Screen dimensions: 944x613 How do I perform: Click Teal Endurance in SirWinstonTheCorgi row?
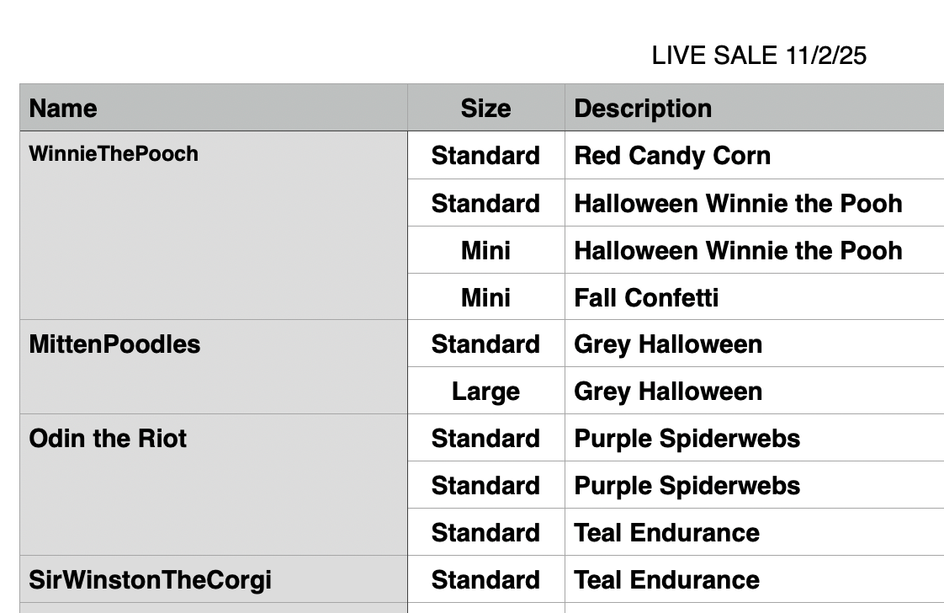[x=666, y=580]
